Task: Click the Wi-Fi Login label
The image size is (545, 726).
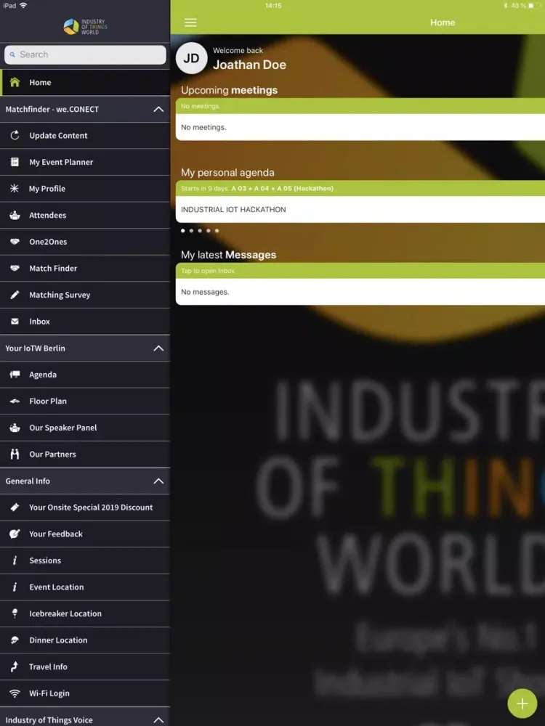Action: click(49, 693)
